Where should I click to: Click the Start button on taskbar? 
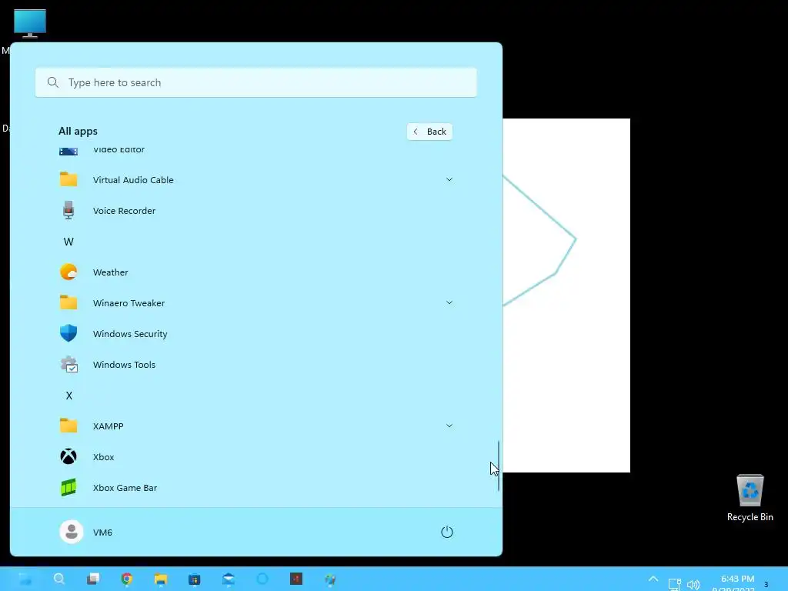point(25,579)
